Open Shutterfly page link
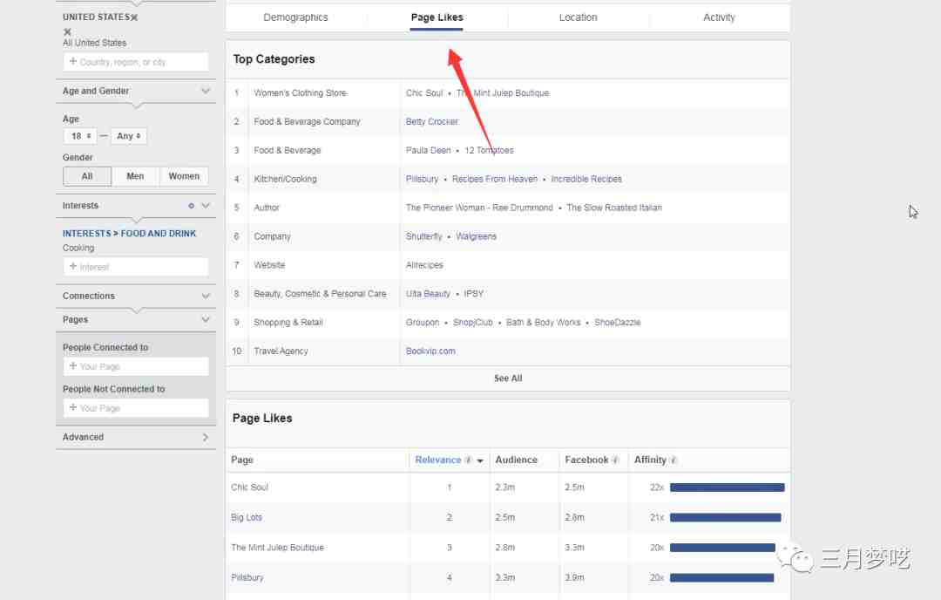This screenshot has width=941, height=600. [x=423, y=236]
